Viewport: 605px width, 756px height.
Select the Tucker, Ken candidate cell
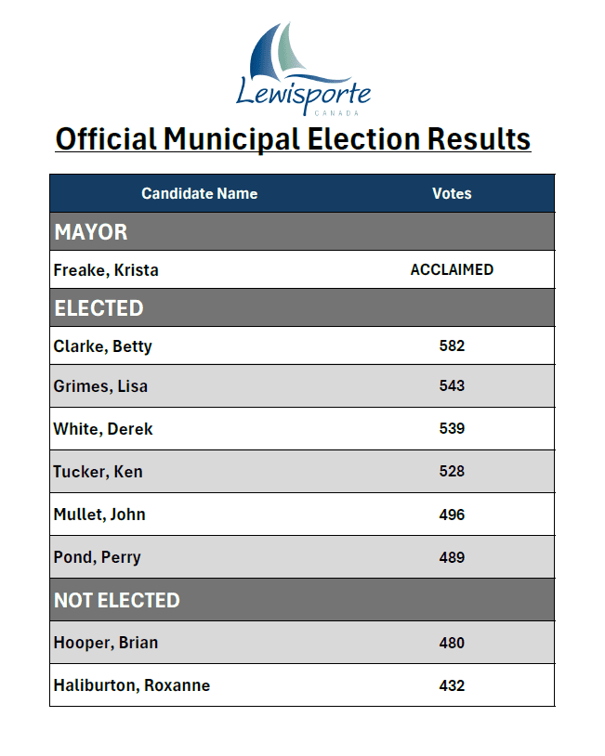coord(98,472)
